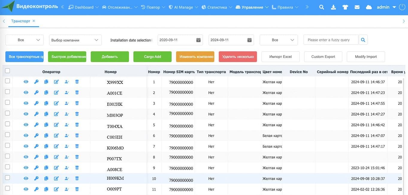The image size is (408, 195).
Task: Check the box for E002HK row
Action: pyautogui.click(x=7, y=102)
